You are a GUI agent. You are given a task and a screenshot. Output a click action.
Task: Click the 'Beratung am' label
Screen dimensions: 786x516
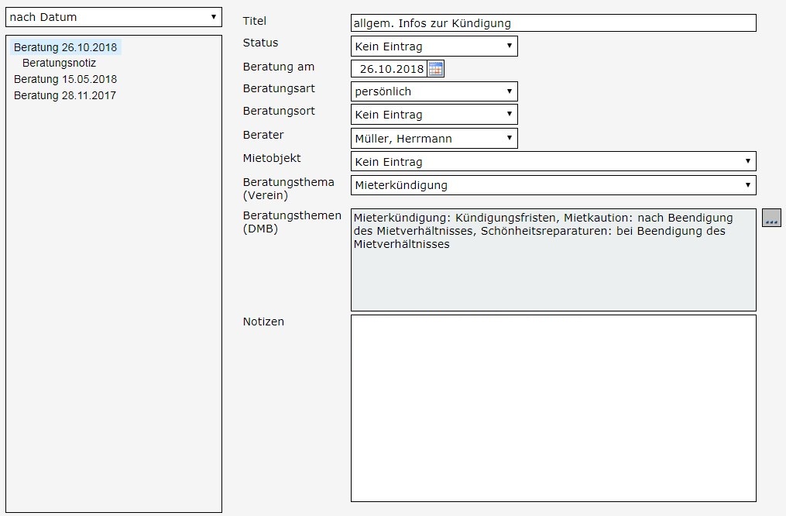(x=278, y=67)
